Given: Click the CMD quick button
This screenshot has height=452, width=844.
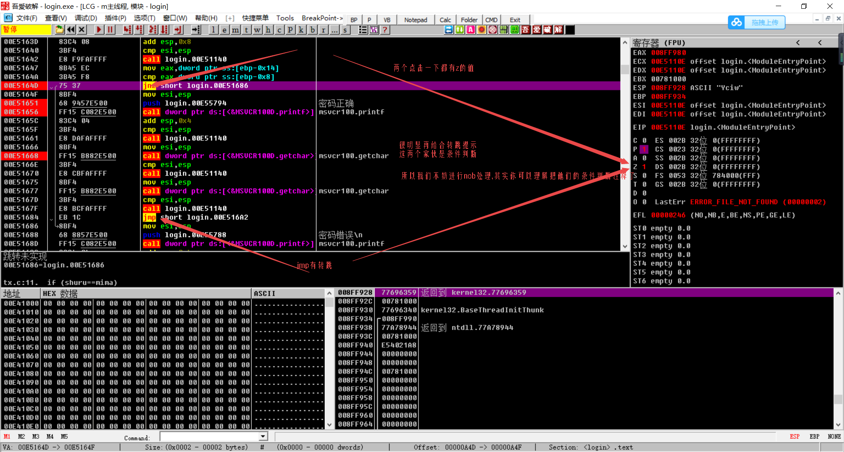Looking at the screenshot, I should [491, 20].
